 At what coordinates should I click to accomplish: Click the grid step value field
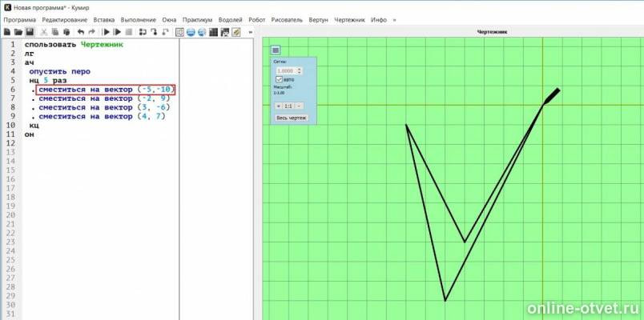coord(286,70)
